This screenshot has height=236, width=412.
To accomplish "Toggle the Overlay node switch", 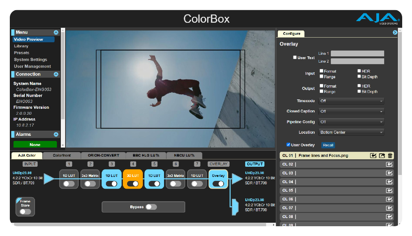I will click(x=218, y=184).
